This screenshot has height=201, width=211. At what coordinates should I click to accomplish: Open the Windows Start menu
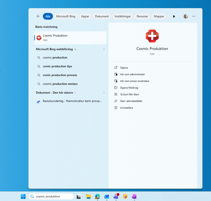[23, 196]
